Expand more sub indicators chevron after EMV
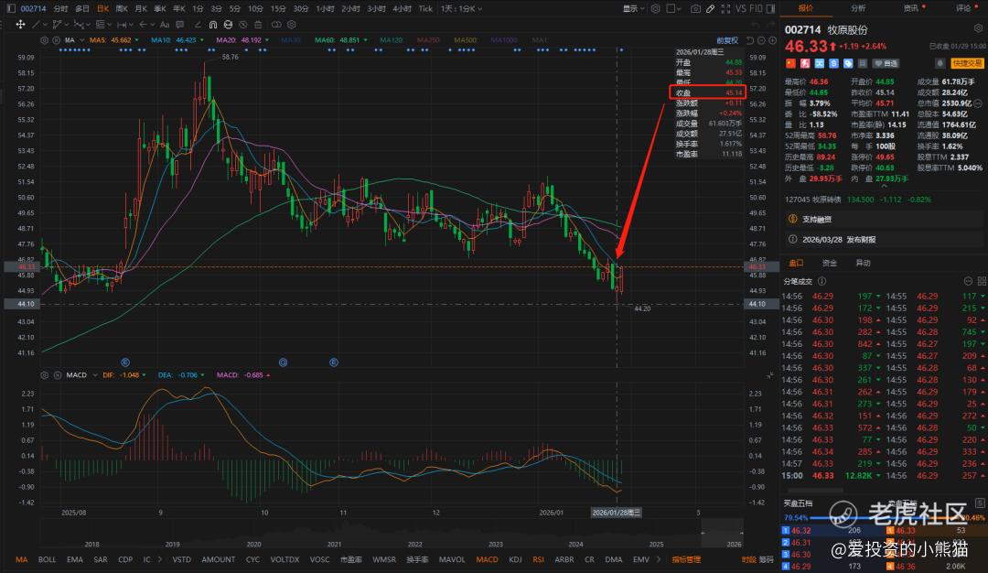 click(x=659, y=560)
